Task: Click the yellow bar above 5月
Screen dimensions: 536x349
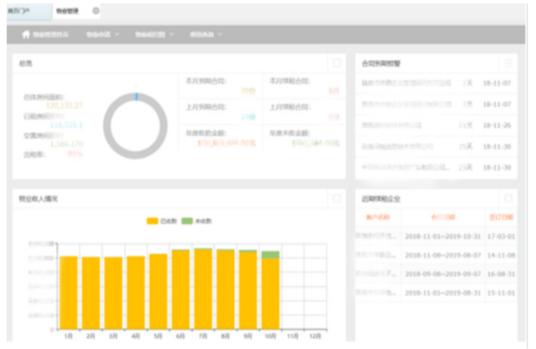Action: click(158, 291)
